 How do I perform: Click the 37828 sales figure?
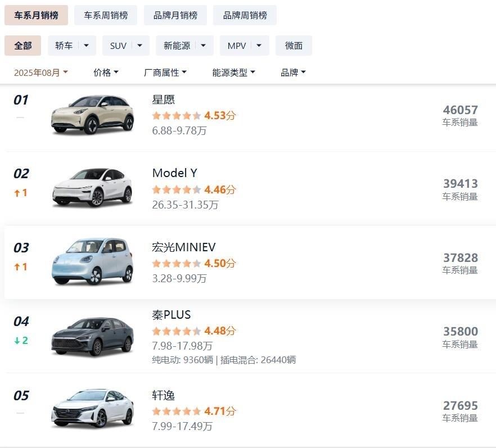pyautogui.click(x=460, y=257)
